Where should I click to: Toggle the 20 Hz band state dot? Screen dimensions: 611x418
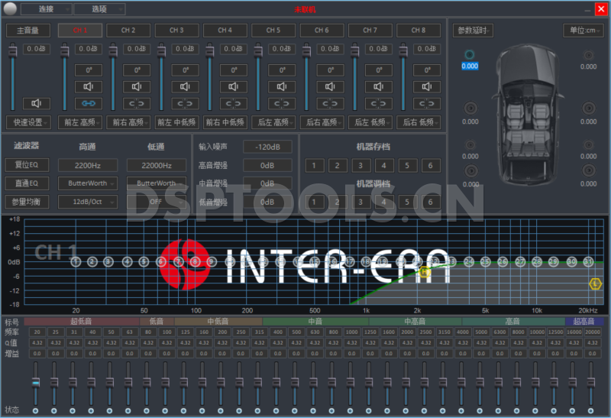(35, 410)
